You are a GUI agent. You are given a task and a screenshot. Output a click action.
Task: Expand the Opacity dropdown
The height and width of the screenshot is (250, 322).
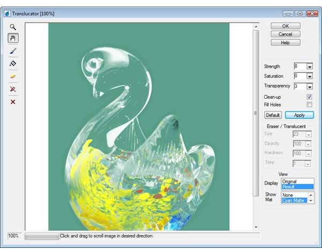[x=308, y=144]
